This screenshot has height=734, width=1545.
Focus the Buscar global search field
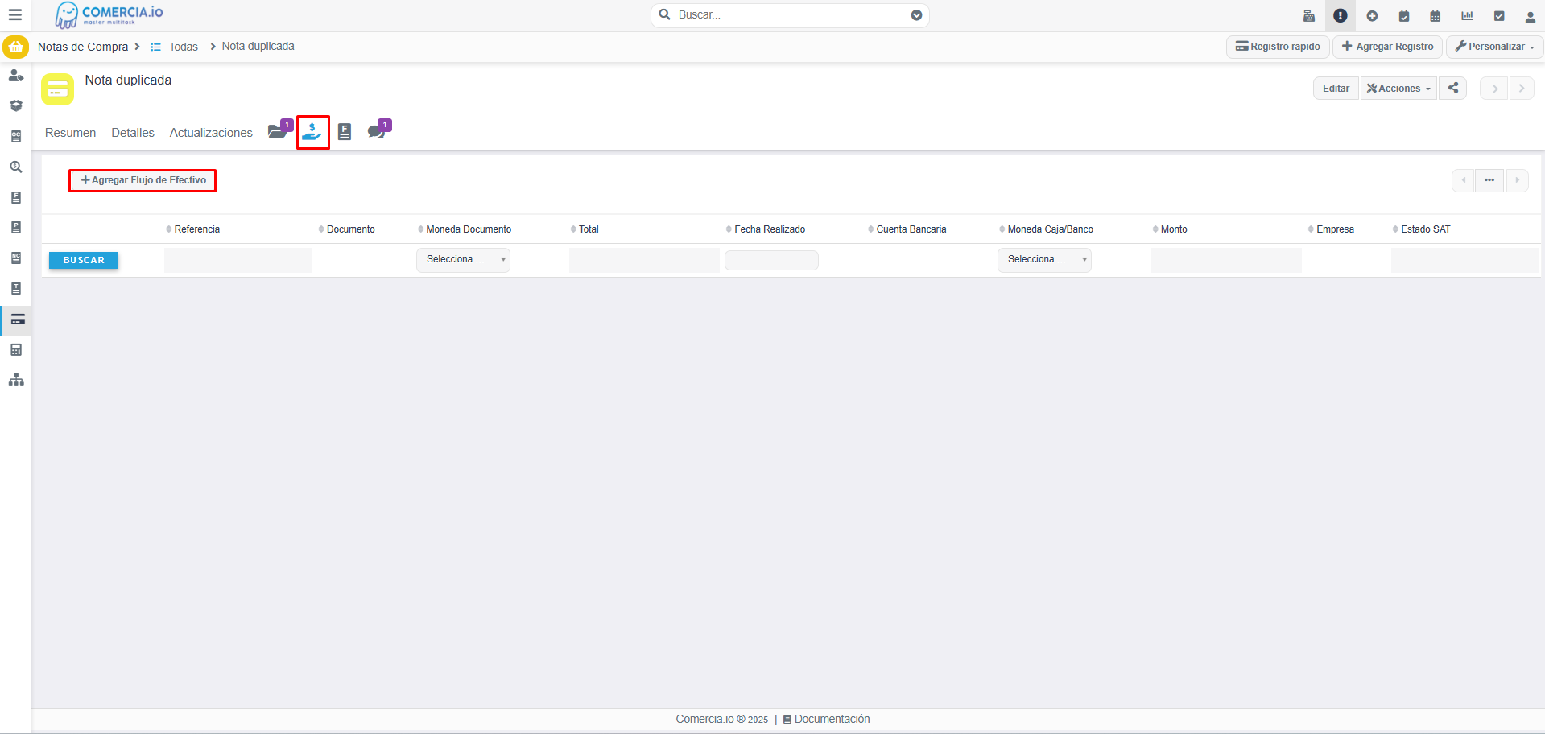point(789,15)
